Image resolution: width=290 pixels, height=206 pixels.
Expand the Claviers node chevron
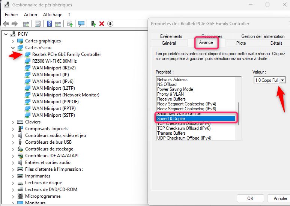pyautogui.click(x=13, y=122)
